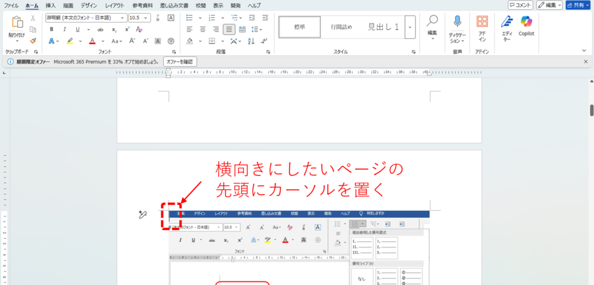Switch to the 挿入 (Insert) tab

click(x=50, y=5)
